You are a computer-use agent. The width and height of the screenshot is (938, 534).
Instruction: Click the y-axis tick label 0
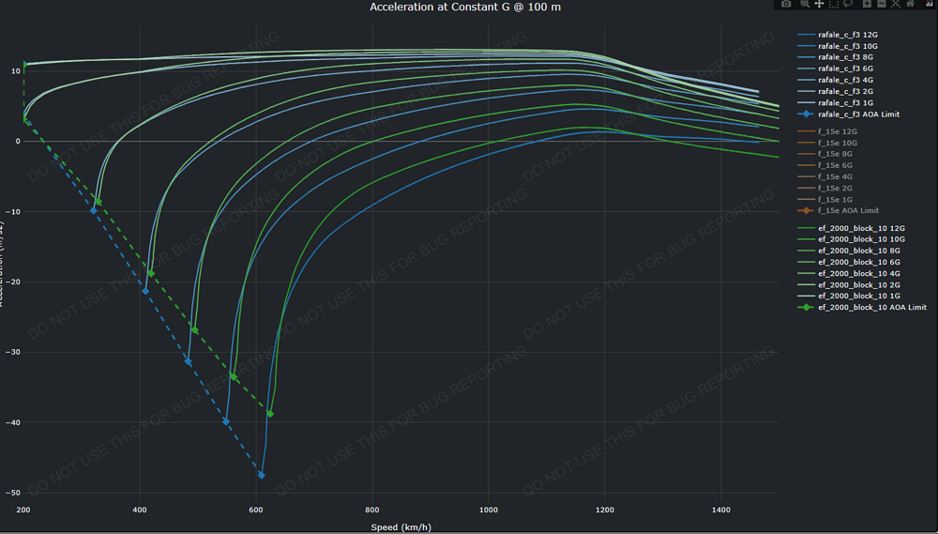pyautogui.click(x=18, y=142)
